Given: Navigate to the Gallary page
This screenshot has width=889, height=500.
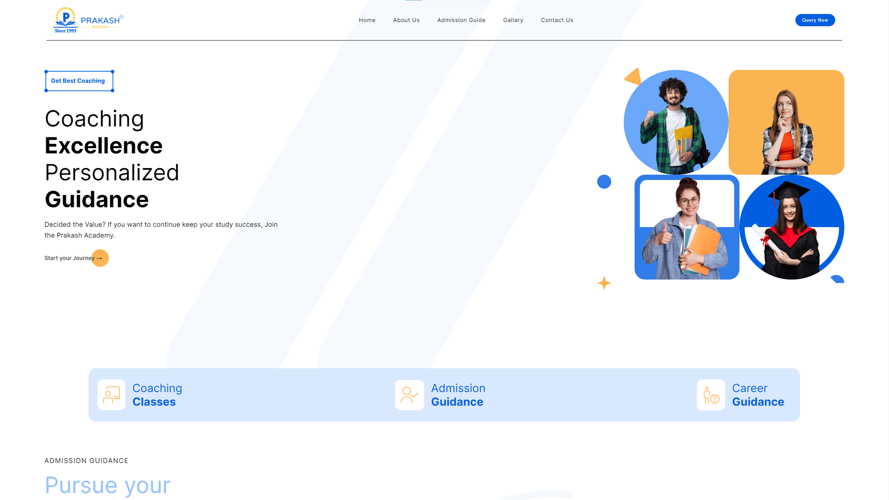Looking at the screenshot, I should (513, 20).
